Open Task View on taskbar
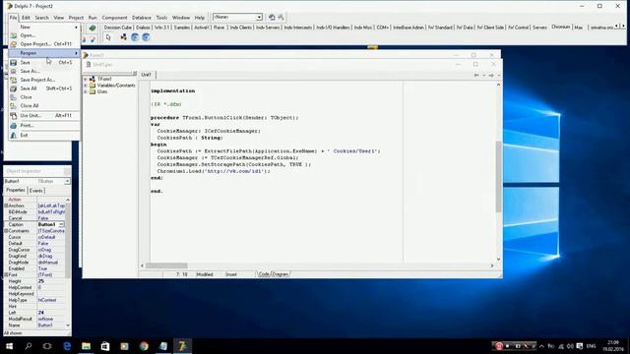630x354 pixels. [x=47, y=346]
